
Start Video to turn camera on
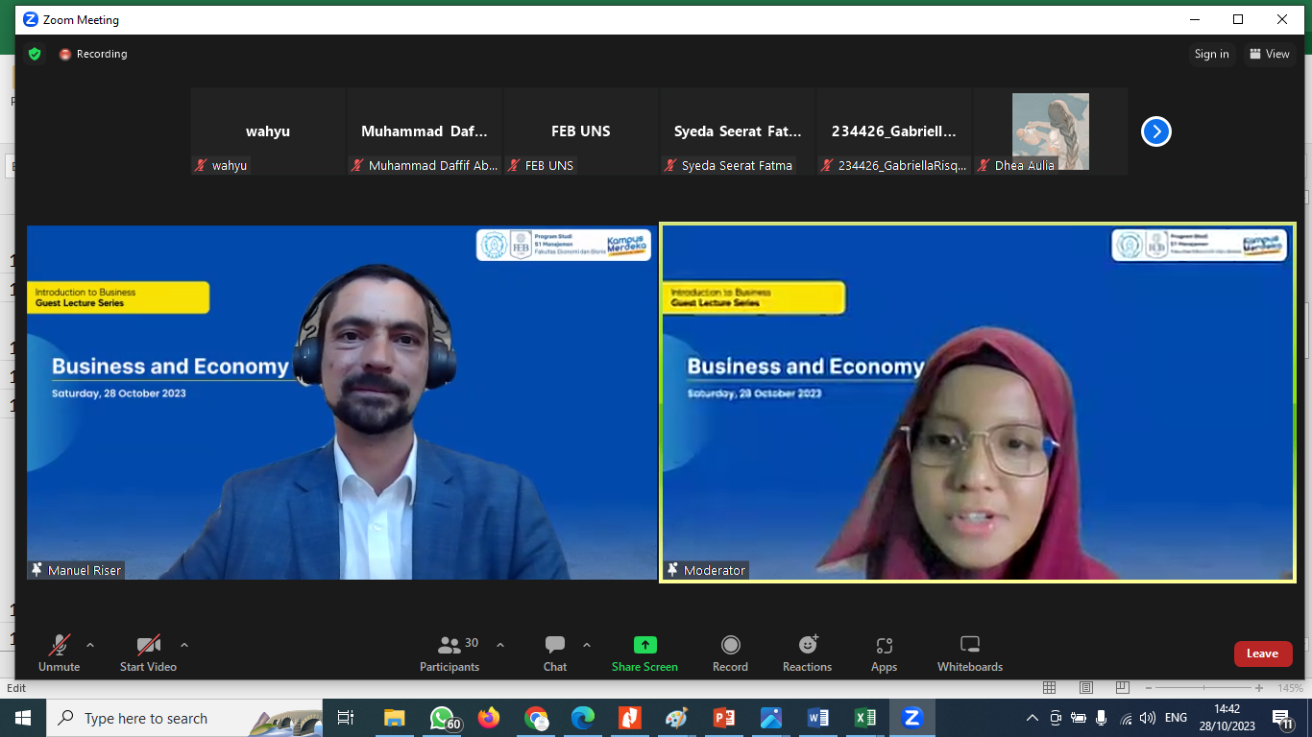click(x=148, y=654)
